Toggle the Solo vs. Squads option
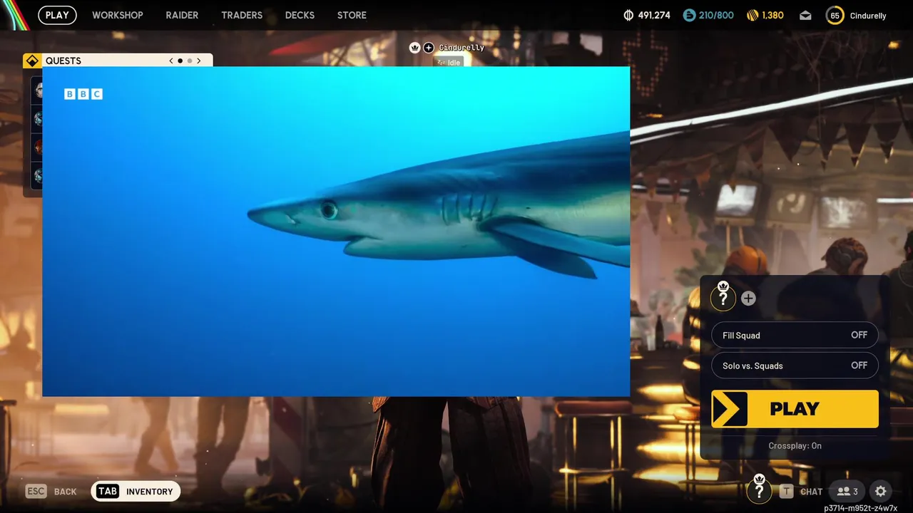Screen dimensions: 913x513 795,366
